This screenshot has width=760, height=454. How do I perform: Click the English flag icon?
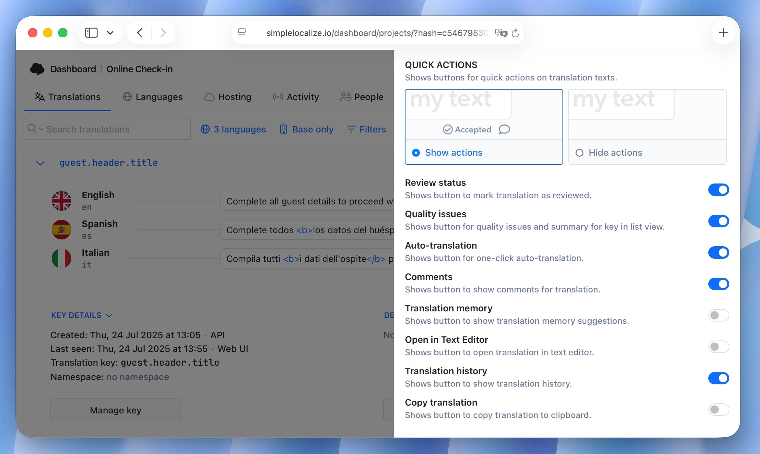(61, 201)
